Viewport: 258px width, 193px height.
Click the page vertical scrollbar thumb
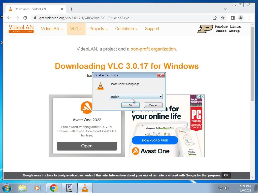point(252,64)
